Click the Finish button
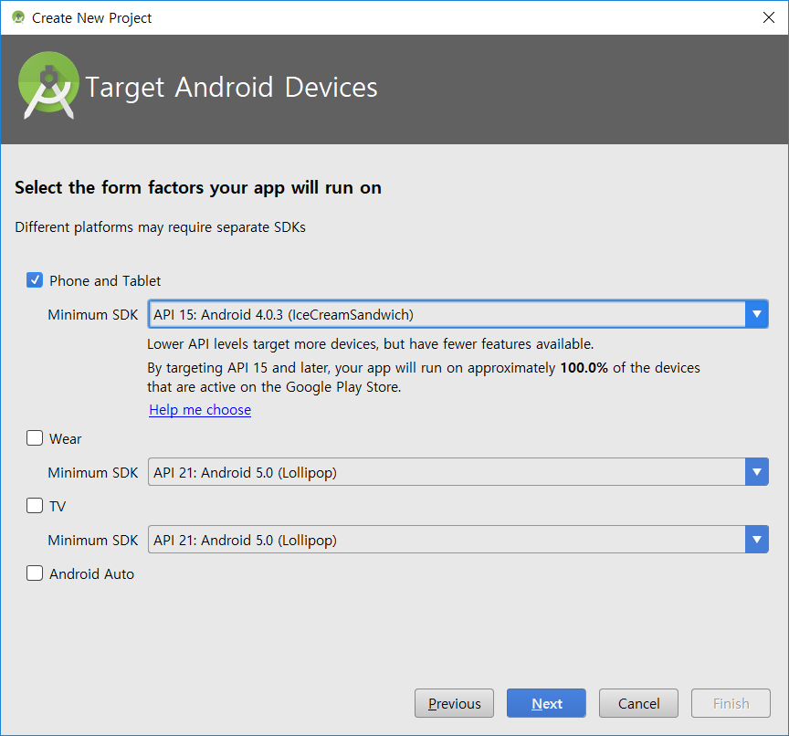The height and width of the screenshot is (736, 789). coord(731,703)
